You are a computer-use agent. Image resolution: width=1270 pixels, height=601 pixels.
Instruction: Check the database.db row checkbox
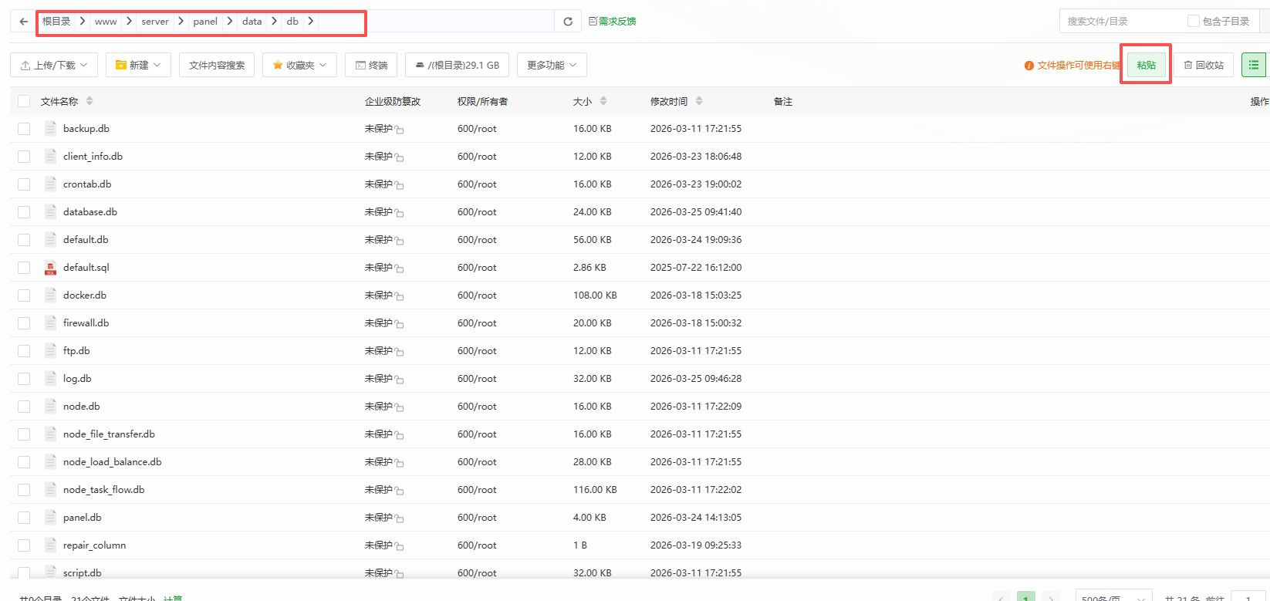click(x=24, y=212)
